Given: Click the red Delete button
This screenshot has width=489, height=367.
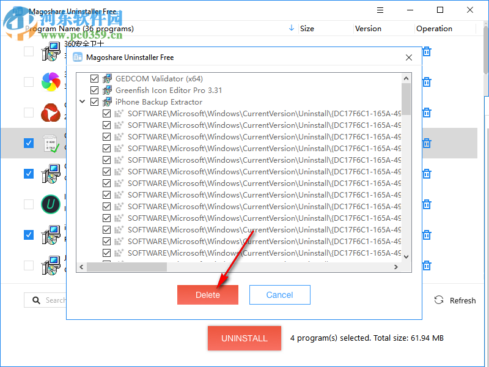Looking at the screenshot, I should pyautogui.click(x=207, y=294).
